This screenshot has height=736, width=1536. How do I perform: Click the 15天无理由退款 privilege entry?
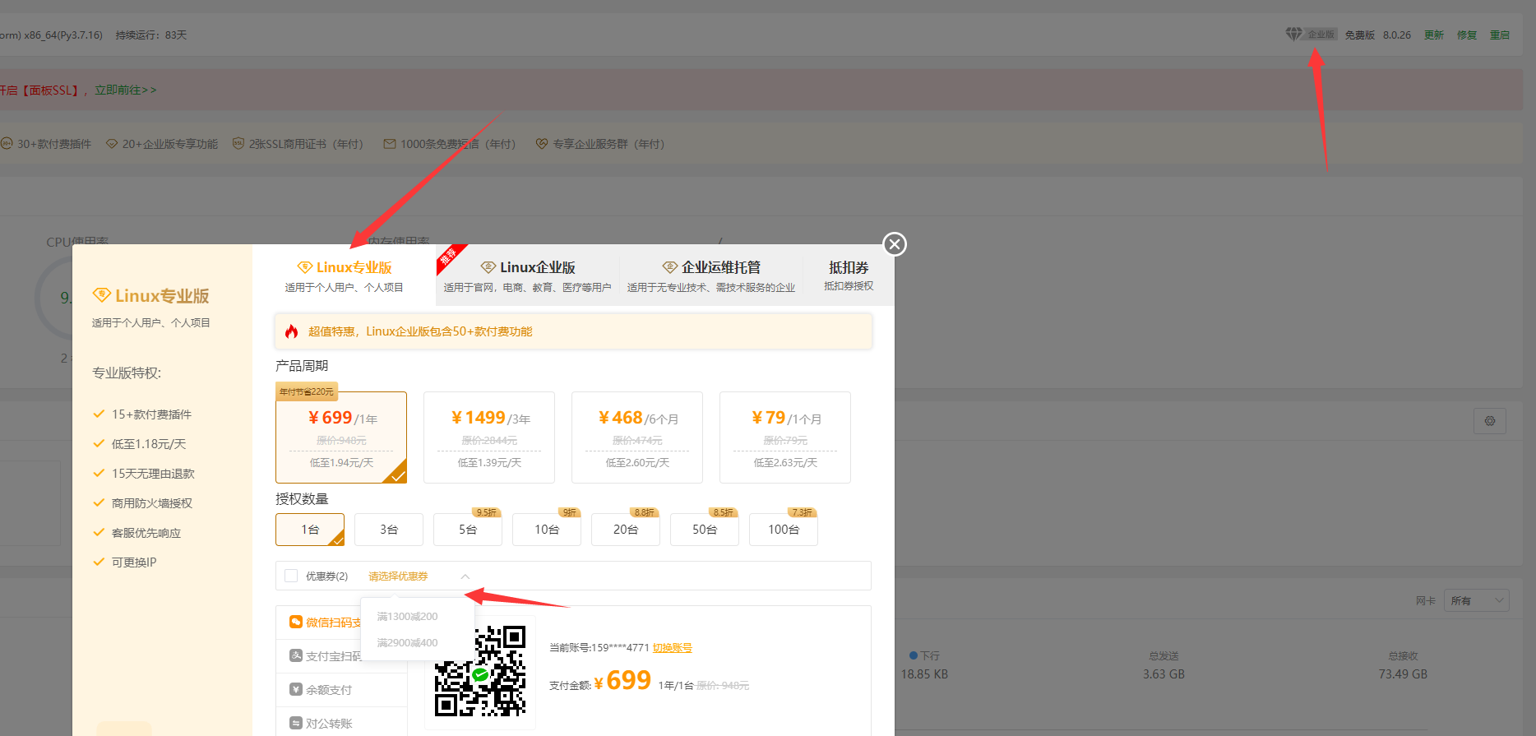tap(153, 474)
